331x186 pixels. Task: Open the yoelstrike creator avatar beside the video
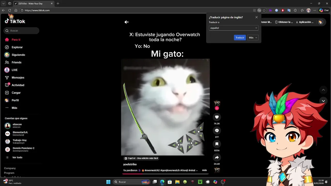pyautogui.click(x=217, y=103)
